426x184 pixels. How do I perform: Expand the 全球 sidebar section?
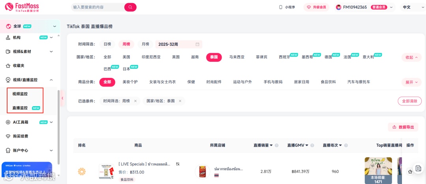(54, 26)
